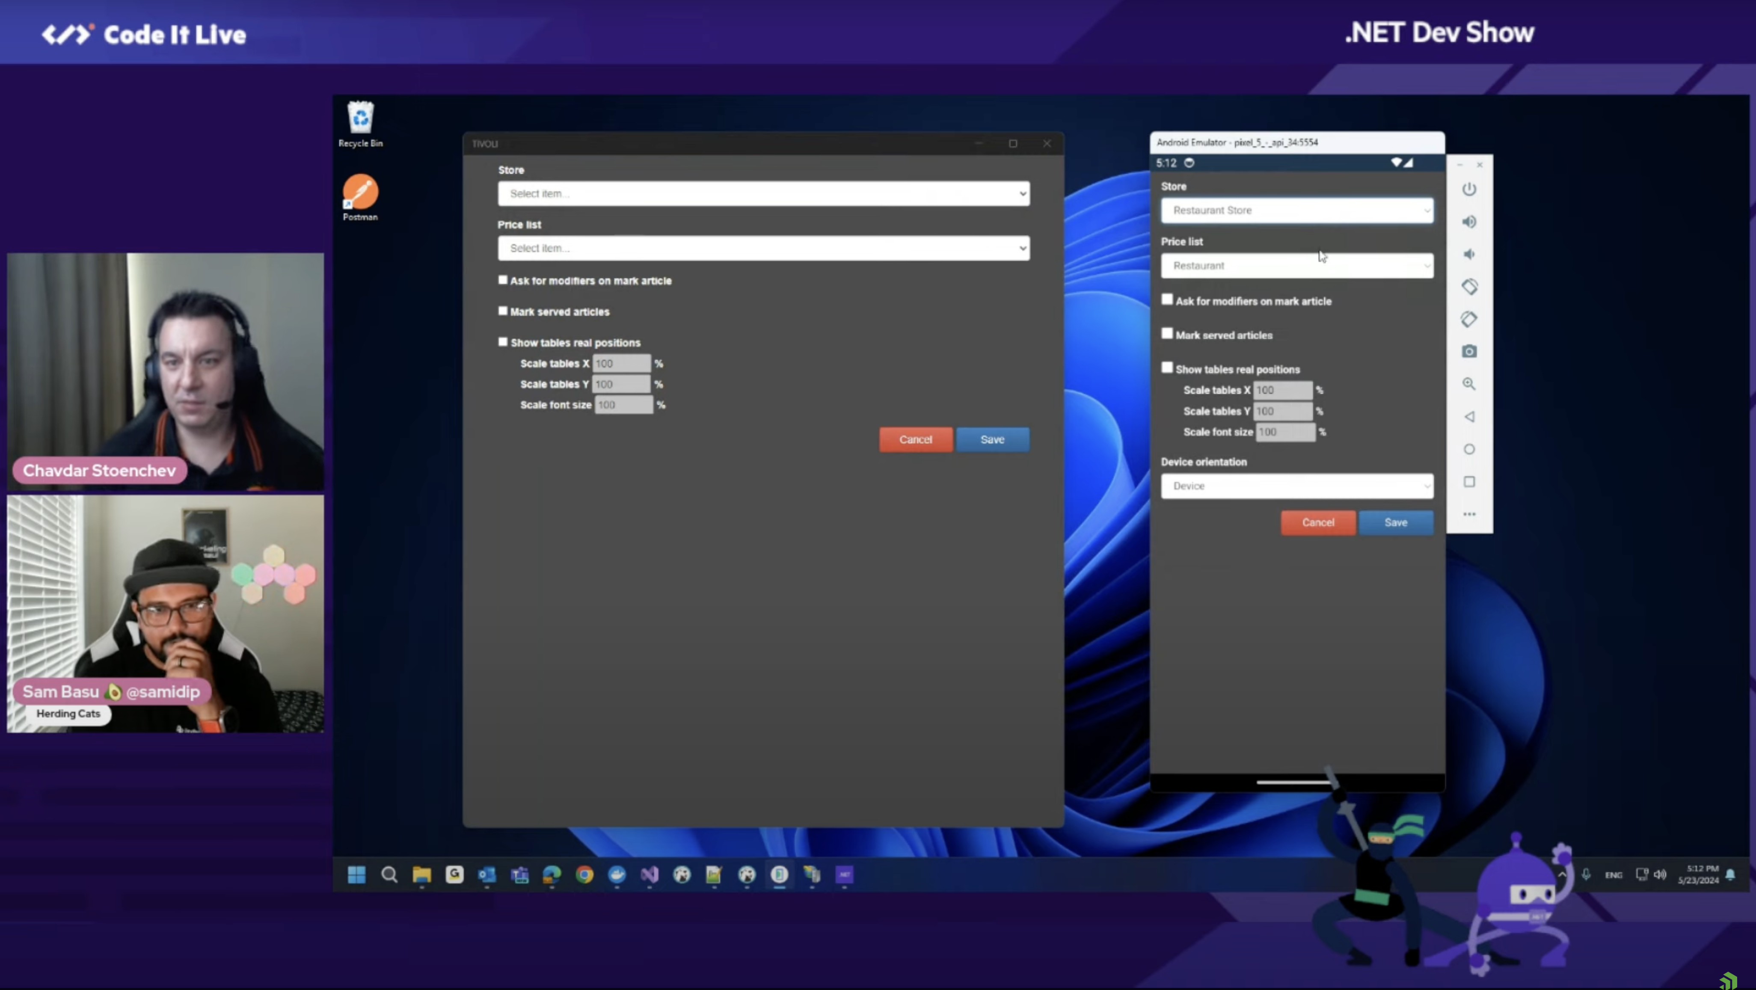Check Mark served articles in TIVOLI window

coord(503,311)
